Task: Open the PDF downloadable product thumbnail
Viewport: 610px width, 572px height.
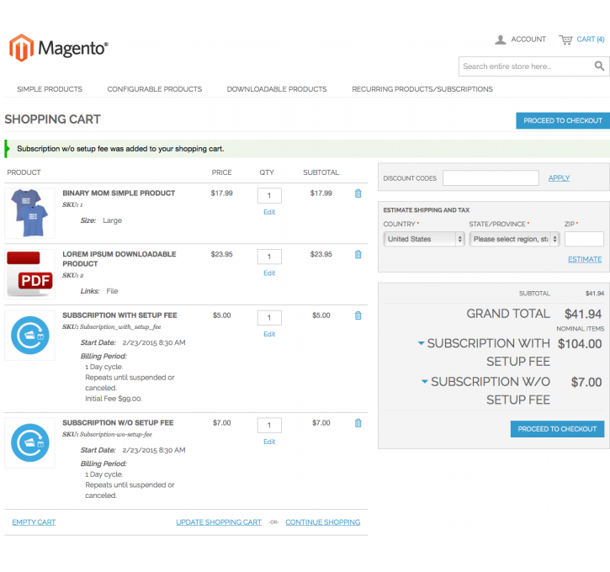Action: tap(29, 274)
